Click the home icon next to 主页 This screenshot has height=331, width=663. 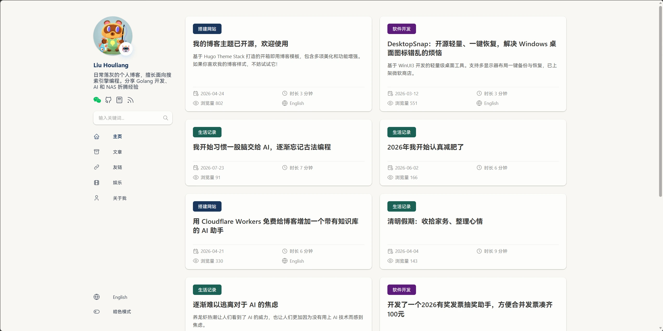pyautogui.click(x=96, y=137)
